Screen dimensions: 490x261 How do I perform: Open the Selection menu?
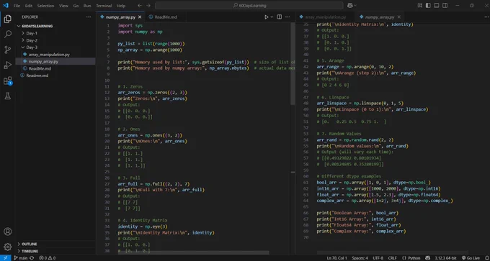(x=45, y=6)
